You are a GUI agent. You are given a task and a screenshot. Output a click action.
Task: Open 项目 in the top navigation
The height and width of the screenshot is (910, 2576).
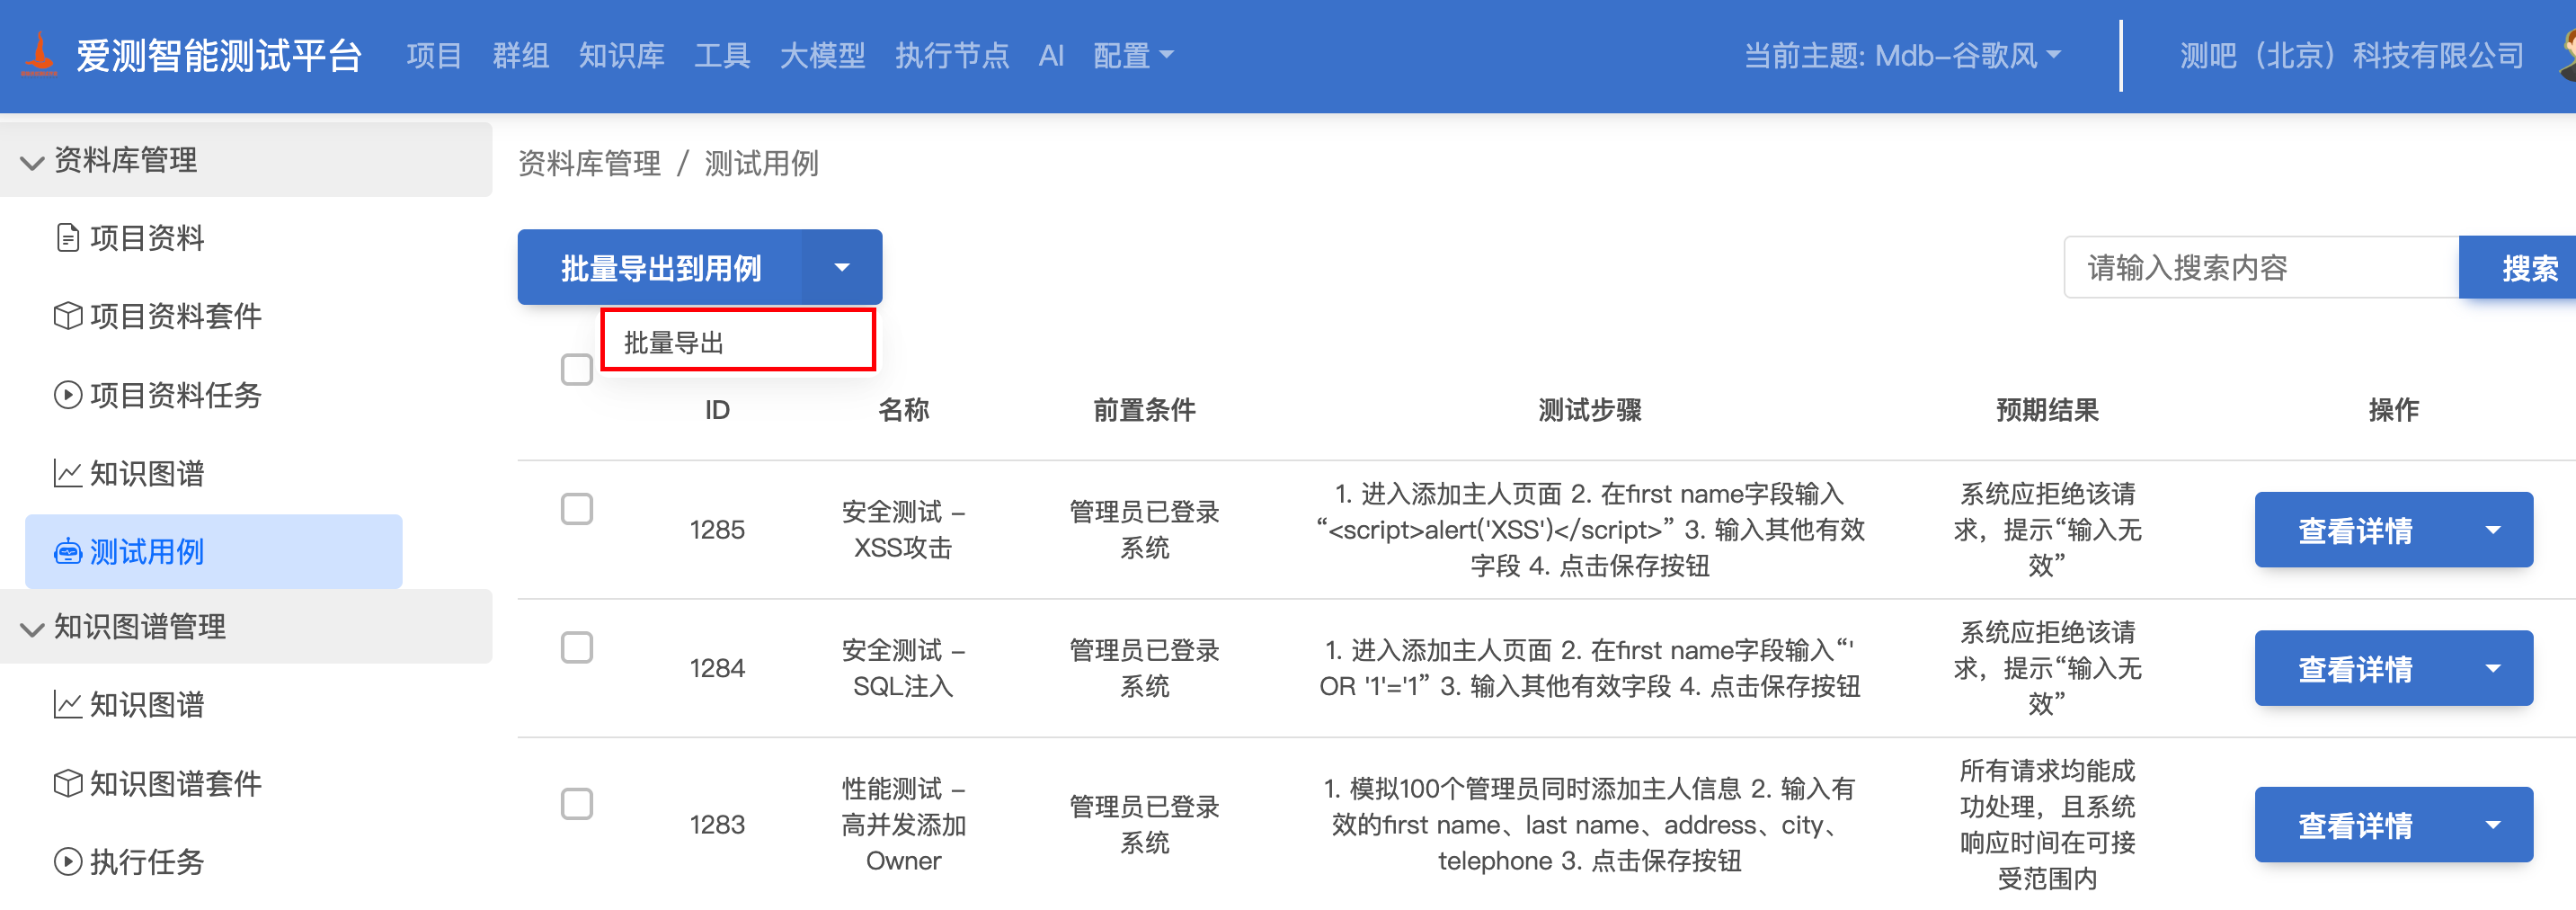coord(434,55)
